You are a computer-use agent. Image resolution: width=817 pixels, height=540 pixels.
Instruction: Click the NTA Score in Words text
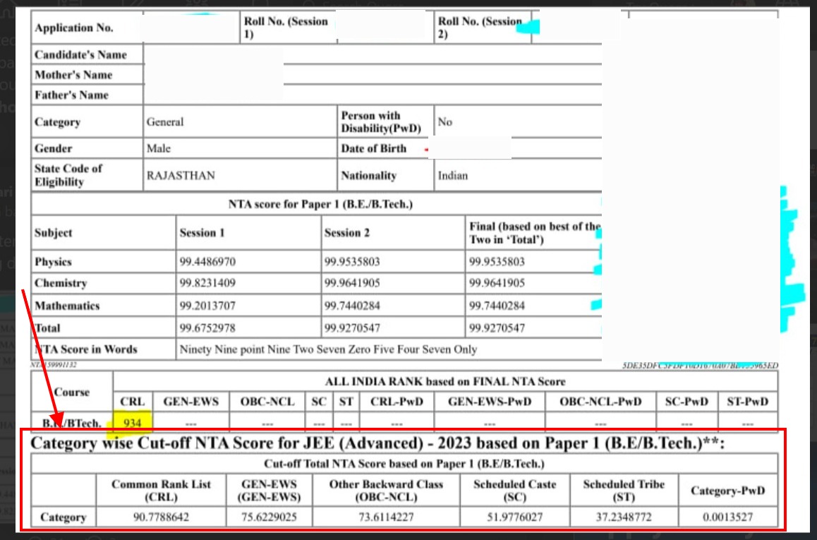[x=328, y=349]
